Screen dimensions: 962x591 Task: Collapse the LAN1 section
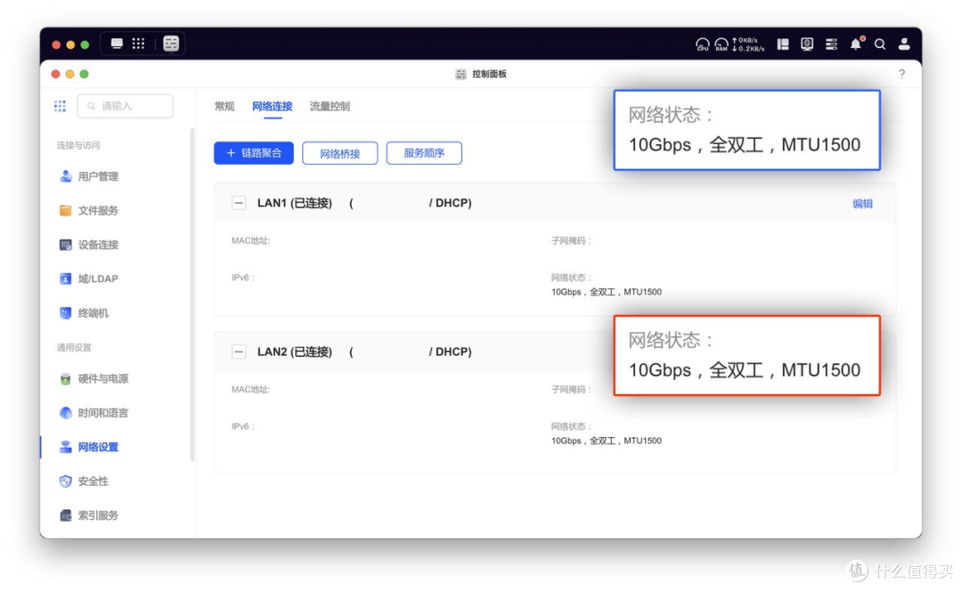239,203
